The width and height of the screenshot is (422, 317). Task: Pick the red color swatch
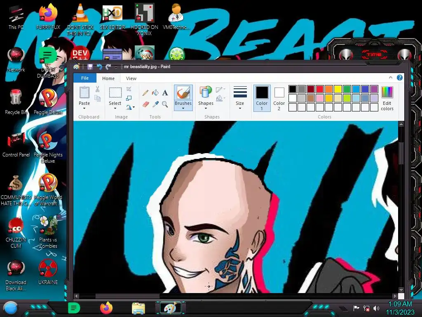click(x=320, y=89)
